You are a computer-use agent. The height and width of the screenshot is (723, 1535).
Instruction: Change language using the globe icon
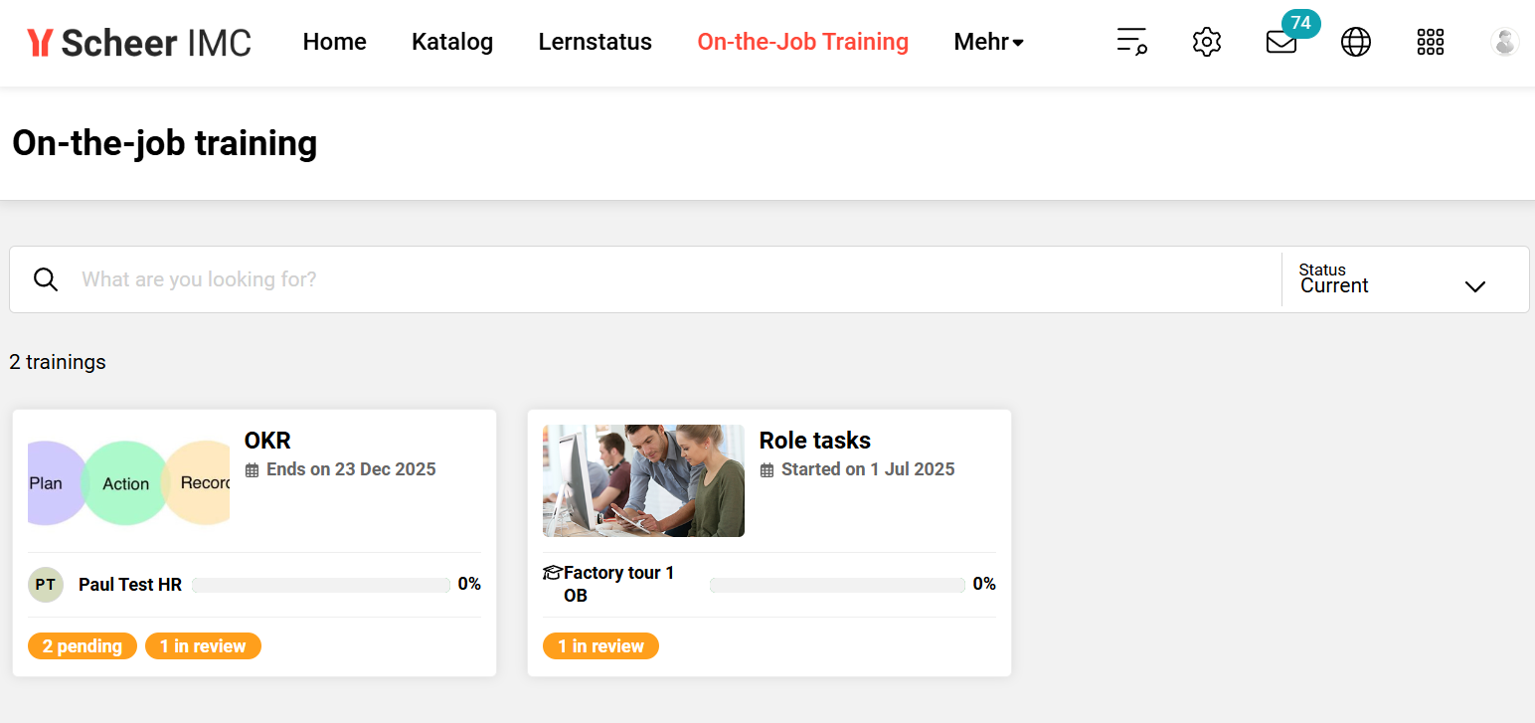1355,42
